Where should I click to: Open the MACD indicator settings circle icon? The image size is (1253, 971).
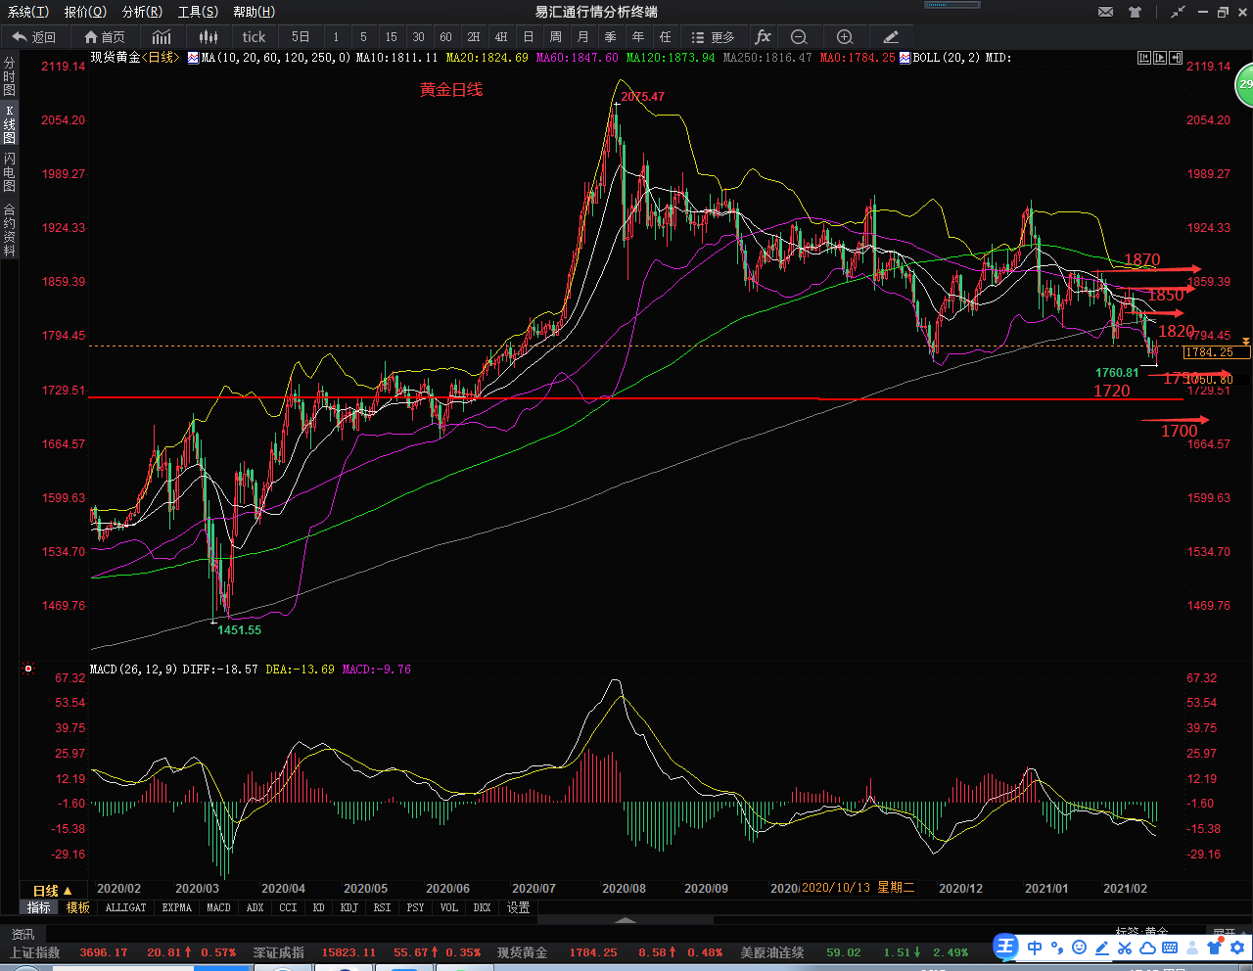[x=28, y=670]
